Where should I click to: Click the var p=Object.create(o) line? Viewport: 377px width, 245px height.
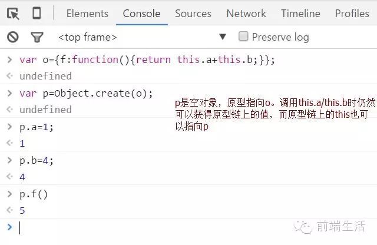point(86,93)
